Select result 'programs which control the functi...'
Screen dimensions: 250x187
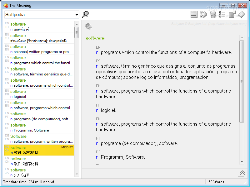point(39,60)
